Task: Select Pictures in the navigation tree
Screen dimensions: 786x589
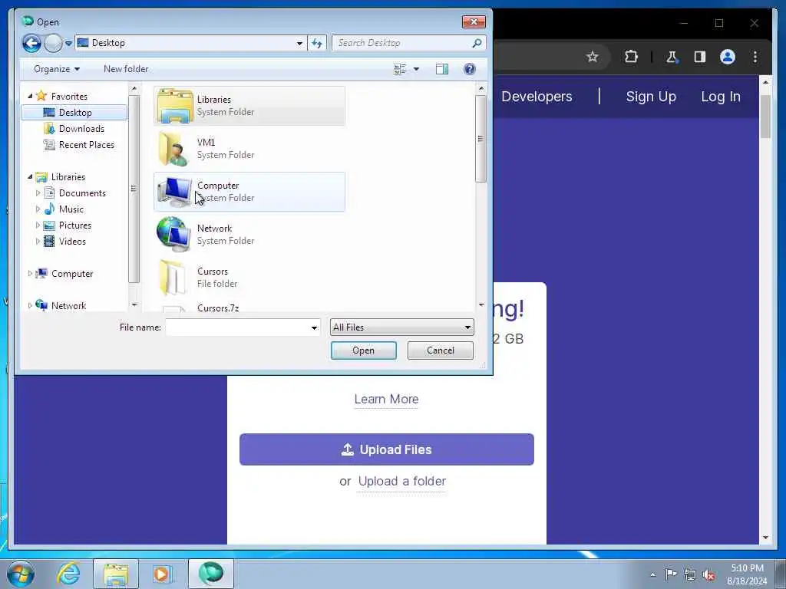Action: click(75, 225)
